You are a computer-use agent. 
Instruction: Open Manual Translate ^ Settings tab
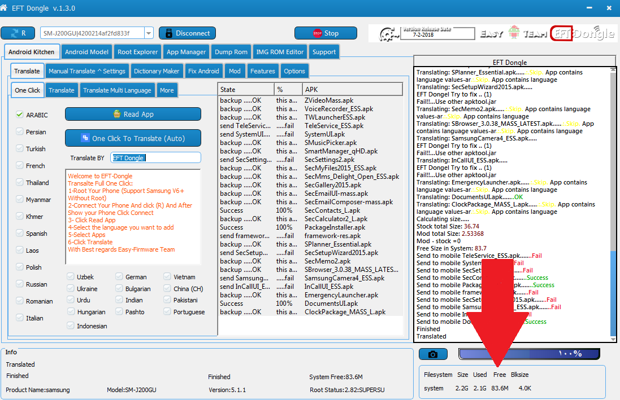(87, 71)
